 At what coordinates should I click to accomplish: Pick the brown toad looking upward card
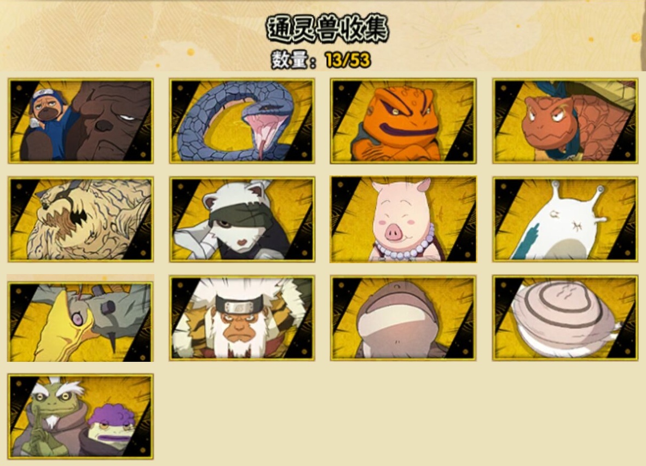403,318
